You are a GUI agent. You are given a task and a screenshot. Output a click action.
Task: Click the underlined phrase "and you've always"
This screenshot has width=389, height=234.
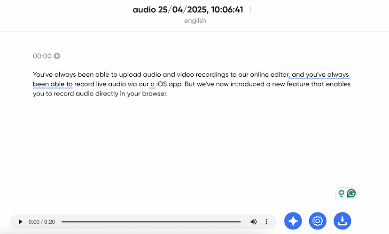320,74
